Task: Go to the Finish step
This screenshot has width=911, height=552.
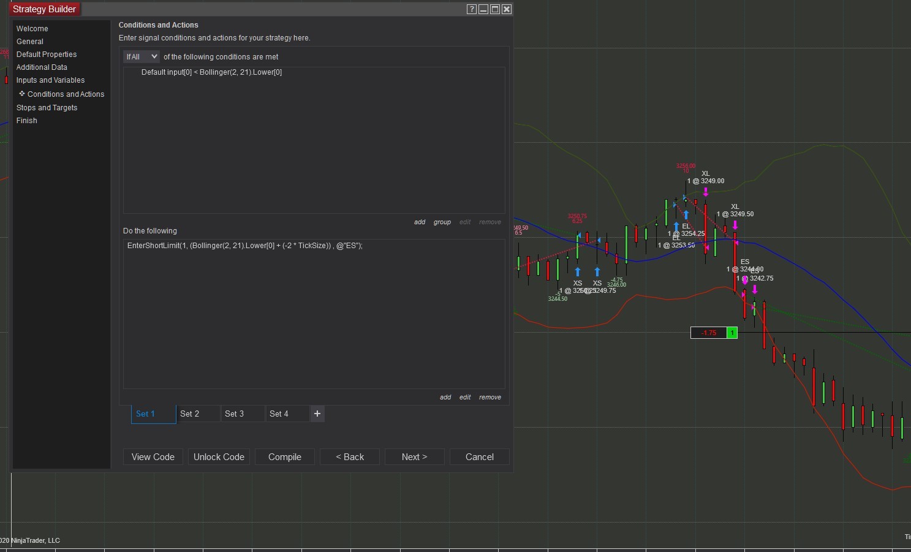Action: click(27, 121)
